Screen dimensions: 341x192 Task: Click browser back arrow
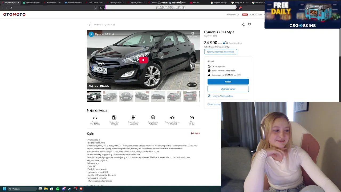point(3,8)
